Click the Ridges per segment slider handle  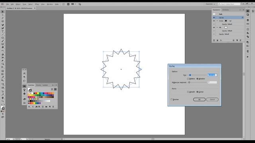(189, 82)
